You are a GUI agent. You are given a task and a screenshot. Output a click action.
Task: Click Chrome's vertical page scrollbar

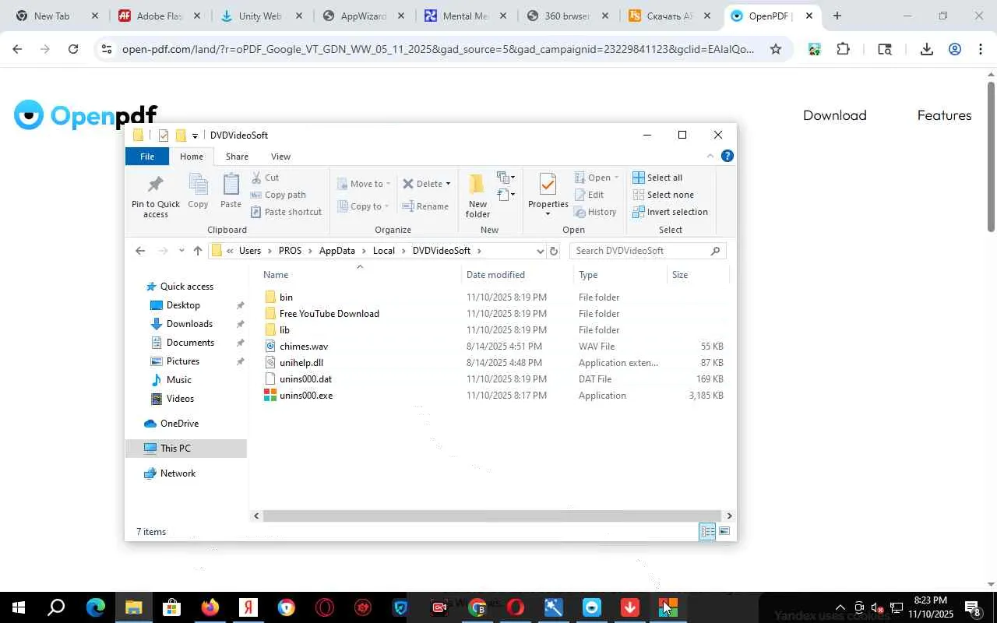coord(991,156)
